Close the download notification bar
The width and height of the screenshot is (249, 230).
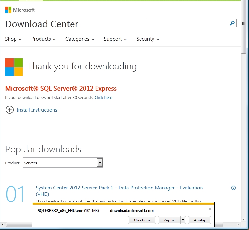click(x=210, y=209)
